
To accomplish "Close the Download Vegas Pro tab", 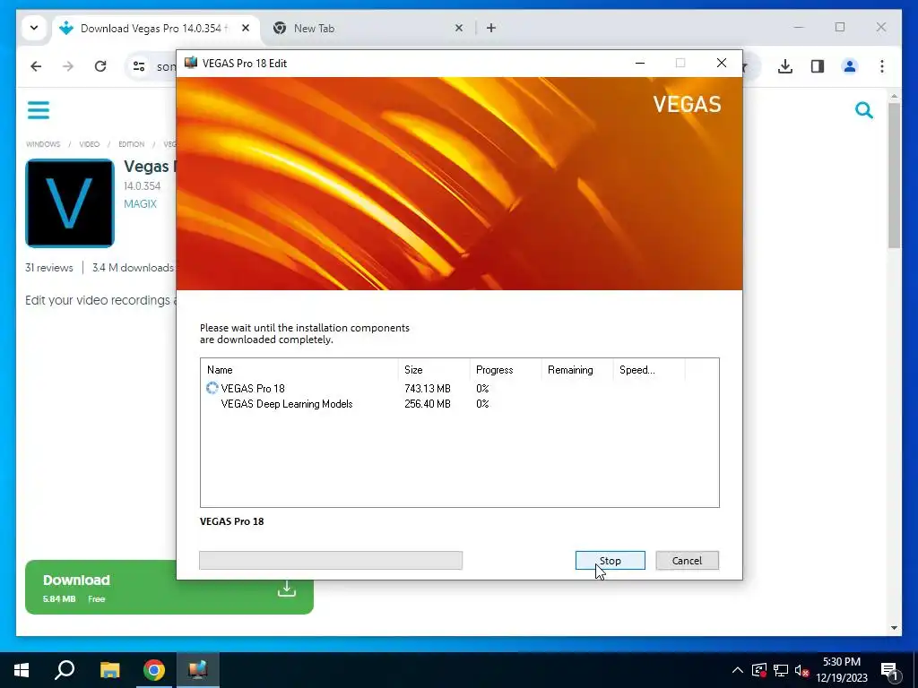I will point(246,28).
